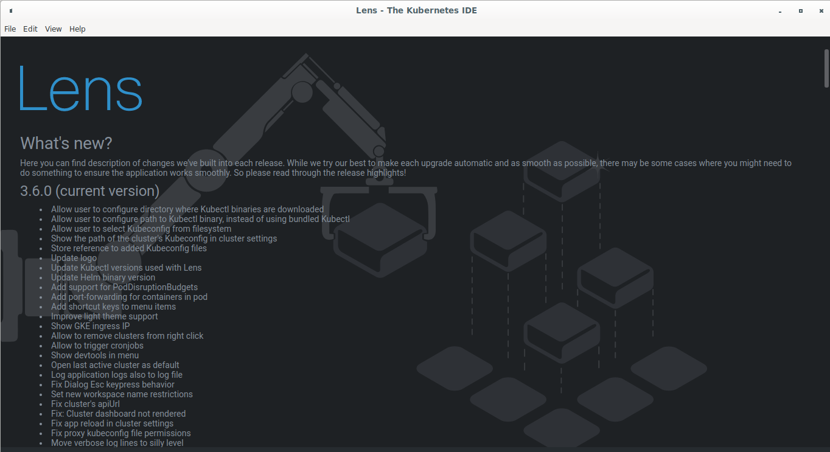Select "Show the path of the cluster's Kubeconfig" line
This screenshot has width=830, height=452.
[164, 238]
